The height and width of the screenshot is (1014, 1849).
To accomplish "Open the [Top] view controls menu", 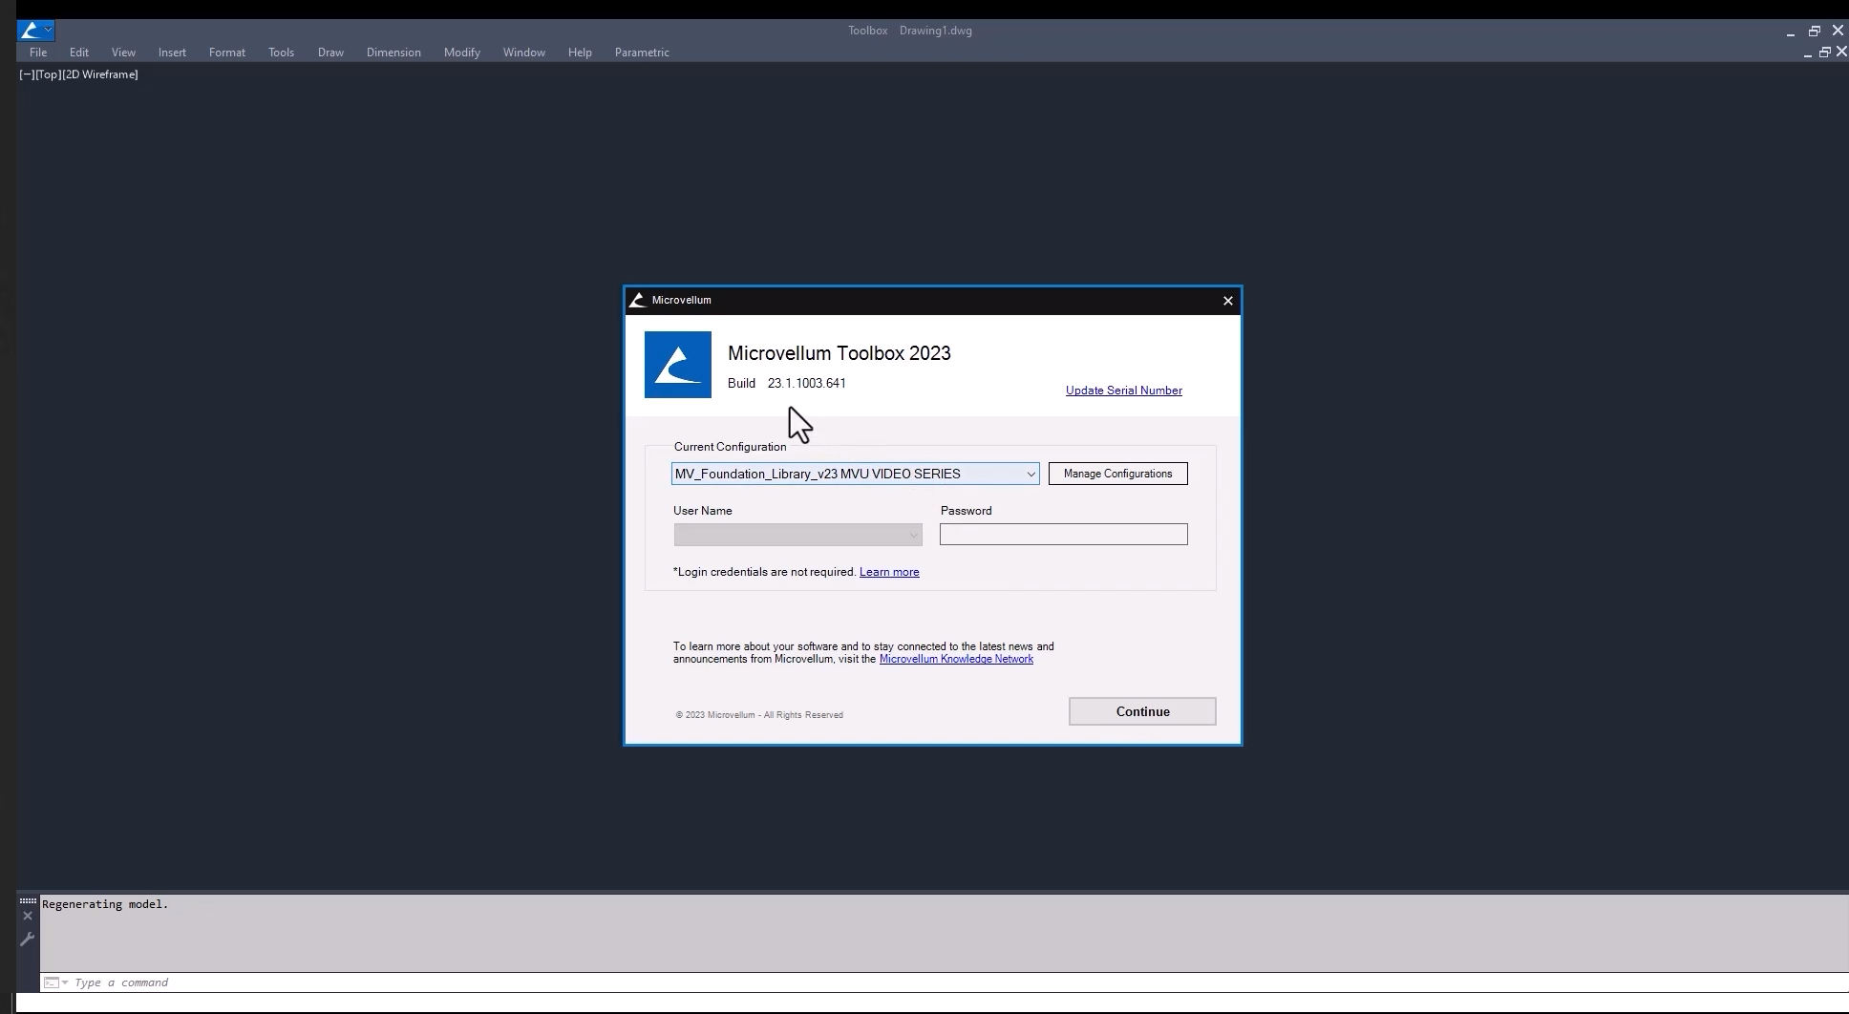I will tap(49, 74).
